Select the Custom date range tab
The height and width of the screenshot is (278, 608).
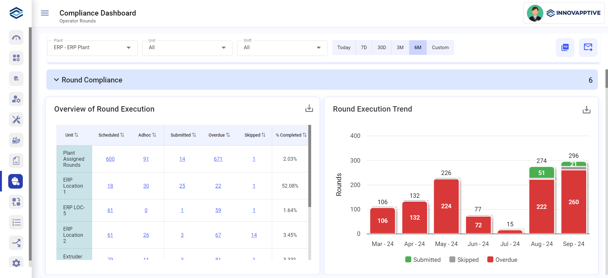click(x=440, y=48)
